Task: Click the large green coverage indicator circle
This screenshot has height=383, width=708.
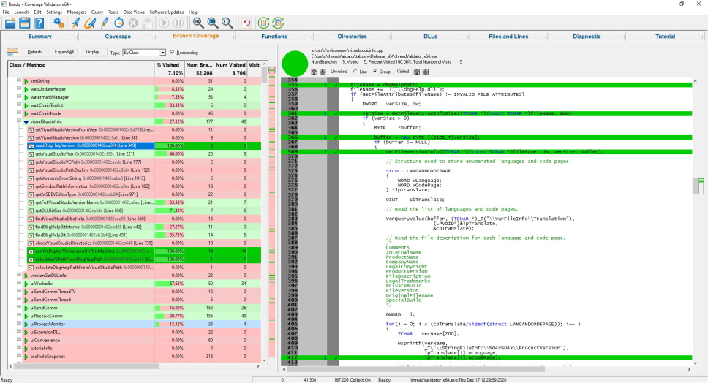Action: pyautogui.click(x=295, y=64)
